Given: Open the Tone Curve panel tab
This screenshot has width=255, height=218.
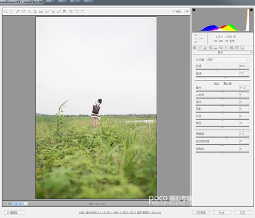Looking at the screenshot, I should pos(200,48).
